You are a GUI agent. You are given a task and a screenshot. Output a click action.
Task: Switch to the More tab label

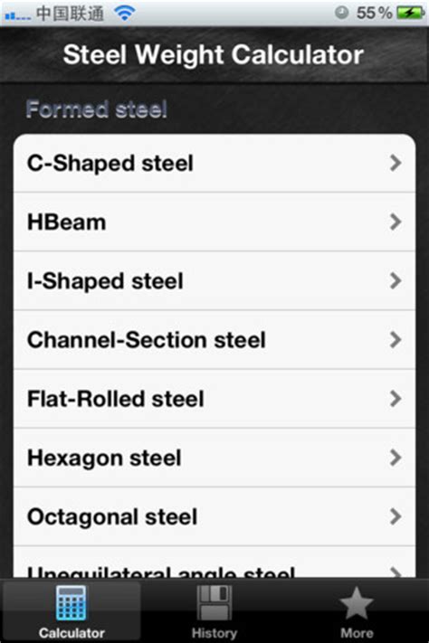[357, 633]
